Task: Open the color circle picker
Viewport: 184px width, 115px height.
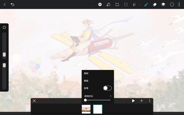Action: [172, 5]
